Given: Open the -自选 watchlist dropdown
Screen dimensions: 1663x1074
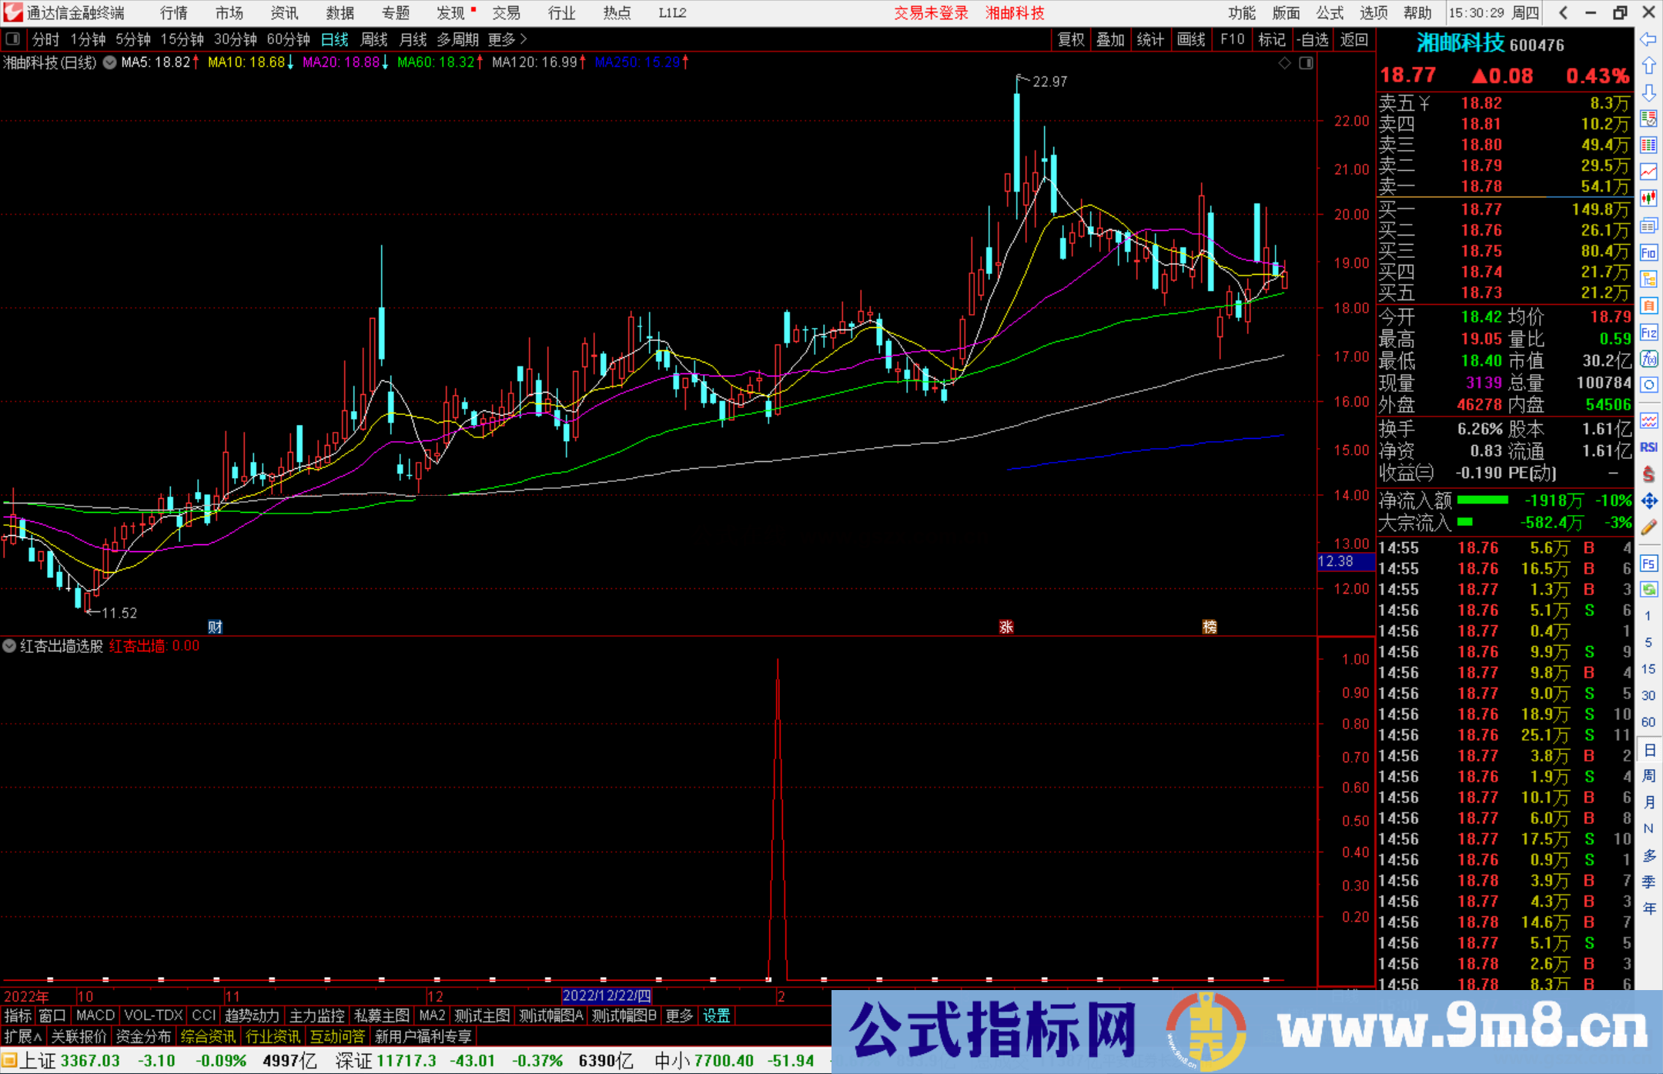Looking at the screenshot, I should (x=1313, y=39).
